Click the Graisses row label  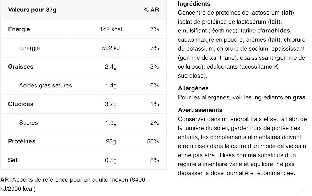21,67
